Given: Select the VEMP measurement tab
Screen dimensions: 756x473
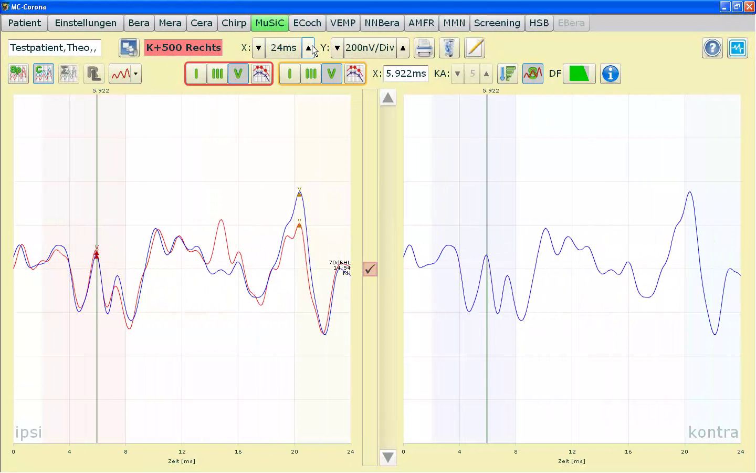Looking at the screenshot, I should tap(343, 23).
